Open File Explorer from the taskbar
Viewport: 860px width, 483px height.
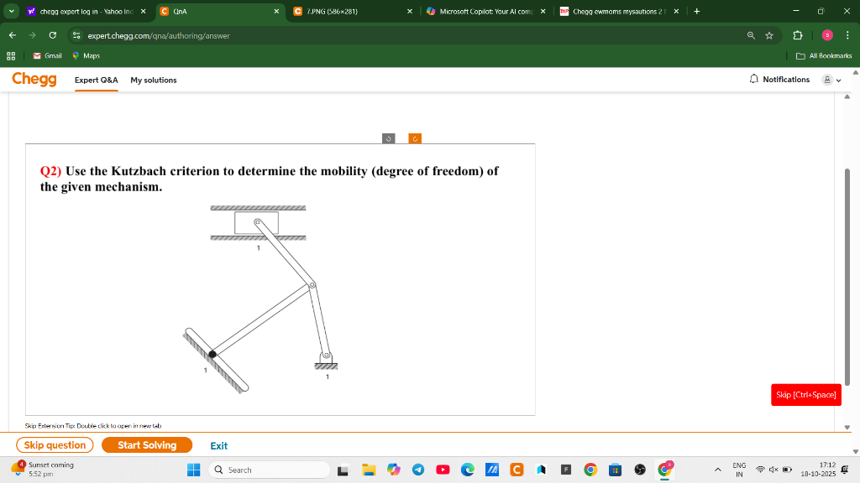(x=369, y=470)
